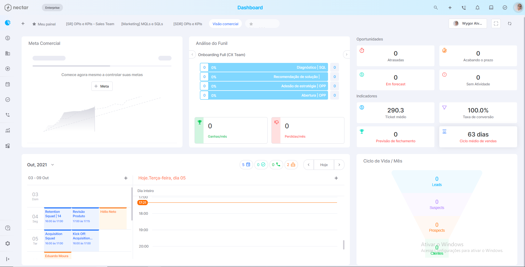Click the Abertura | OPP funnel bar
The image size is (525, 267).
(268, 95)
